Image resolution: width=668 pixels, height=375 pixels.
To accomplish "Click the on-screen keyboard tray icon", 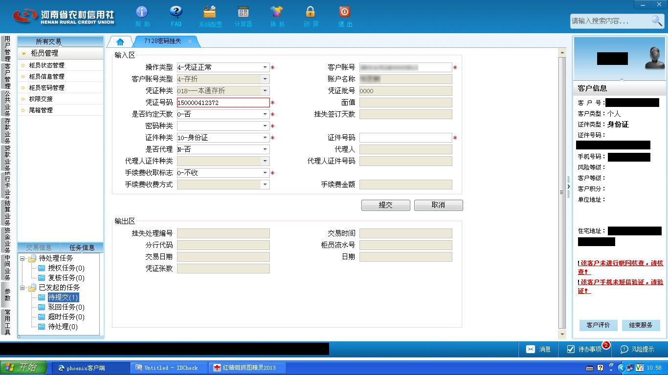I will pos(590,368).
